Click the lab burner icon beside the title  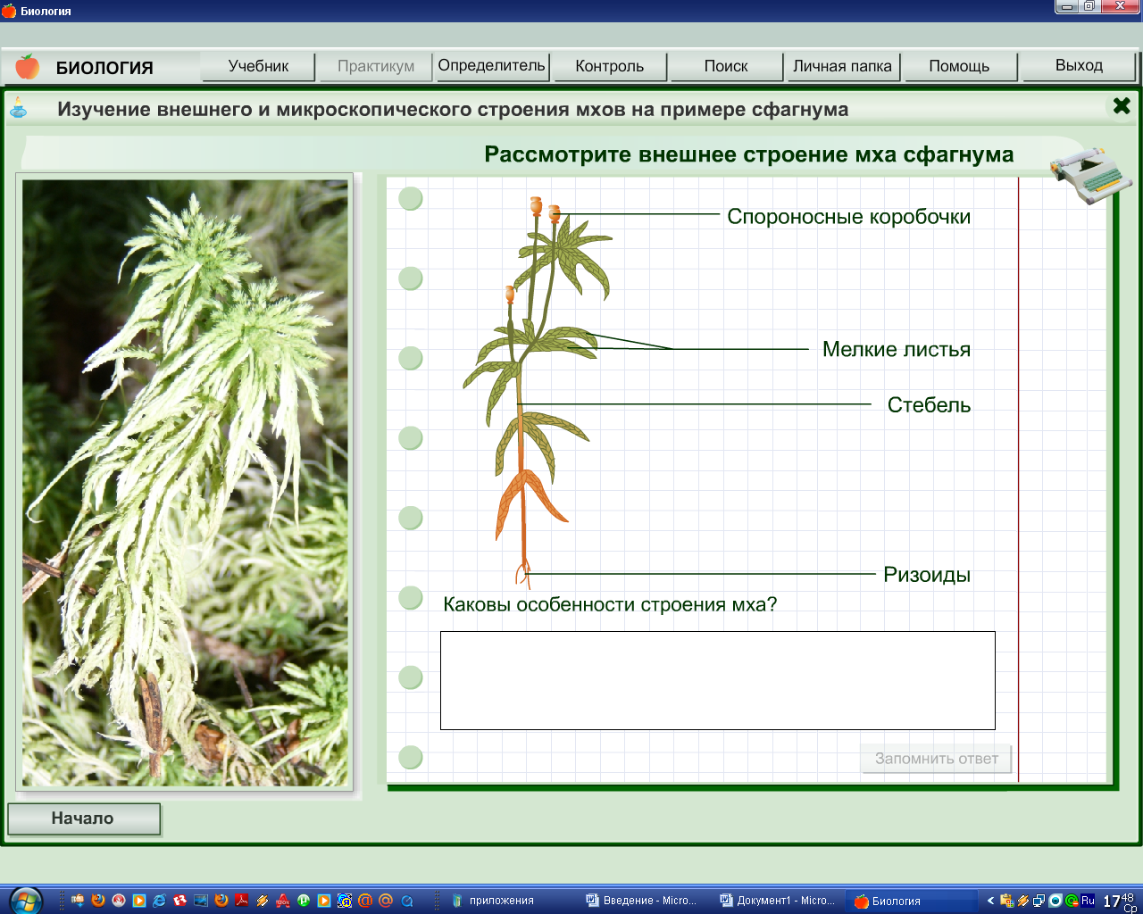[19, 109]
